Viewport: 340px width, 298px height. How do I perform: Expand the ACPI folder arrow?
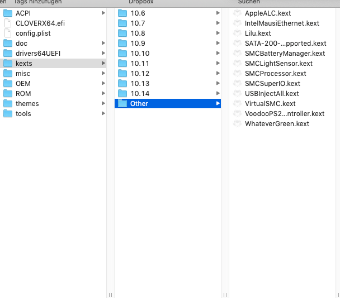point(103,13)
